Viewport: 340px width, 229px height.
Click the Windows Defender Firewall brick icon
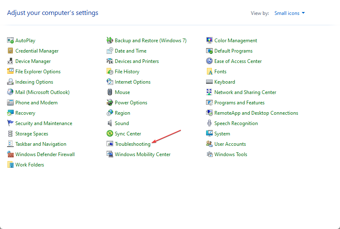[10, 154]
